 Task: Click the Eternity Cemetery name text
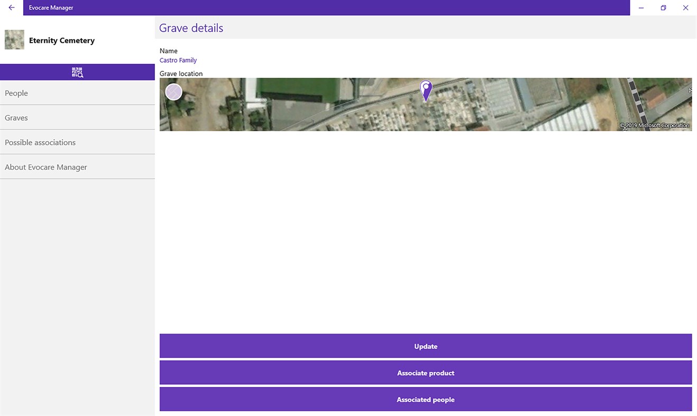(x=61, y=40)
